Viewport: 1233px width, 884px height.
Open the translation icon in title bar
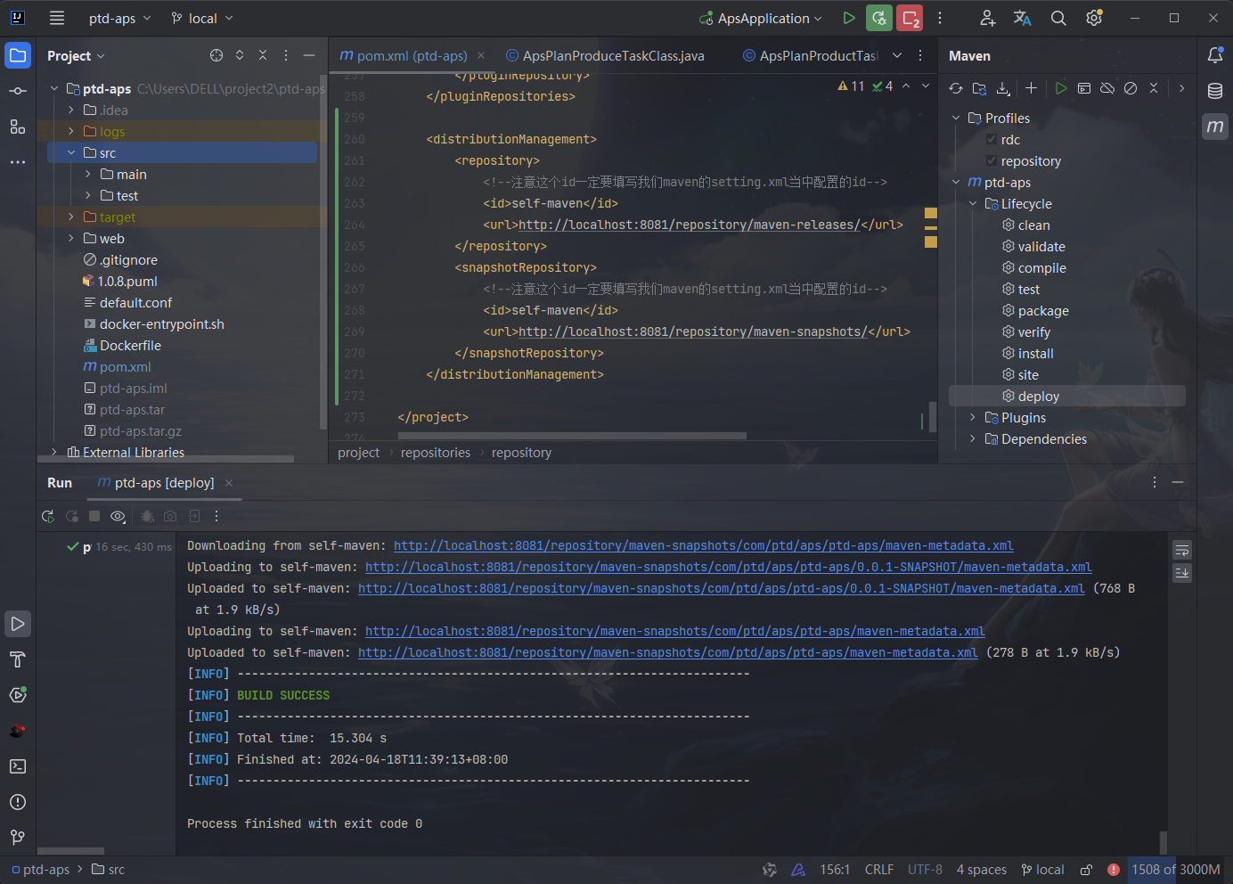pos(1023,18)
